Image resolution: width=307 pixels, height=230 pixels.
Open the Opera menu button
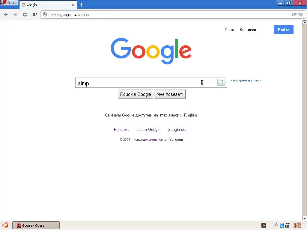9,2
